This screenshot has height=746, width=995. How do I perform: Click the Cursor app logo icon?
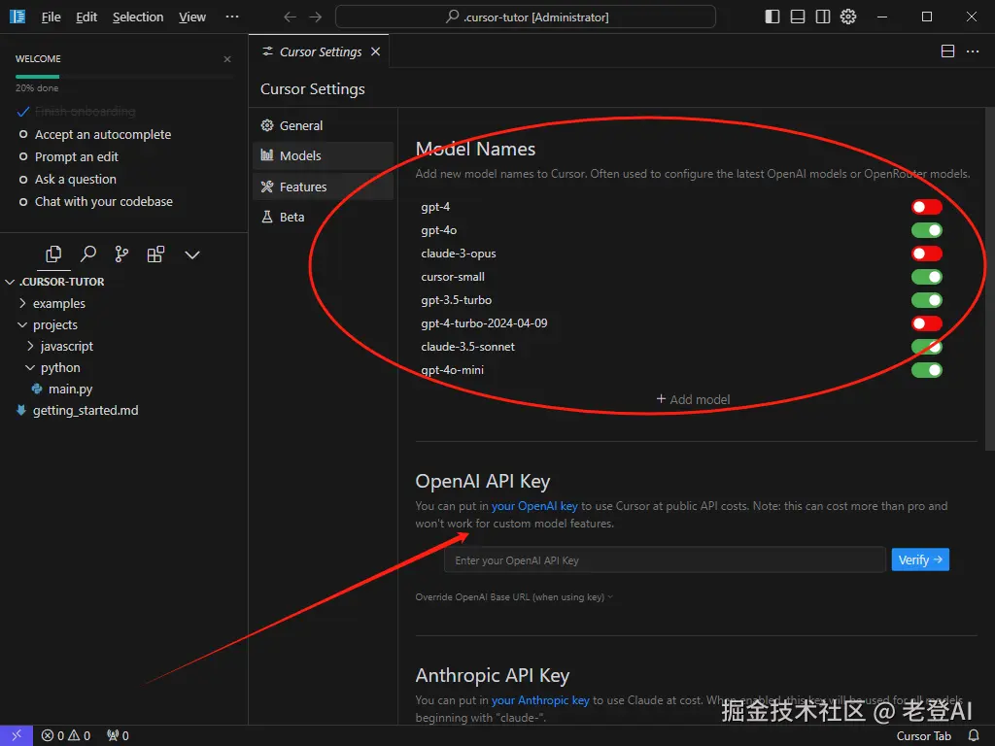click(17, 17)
